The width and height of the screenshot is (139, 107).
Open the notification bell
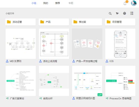click(x=125, y=4)
